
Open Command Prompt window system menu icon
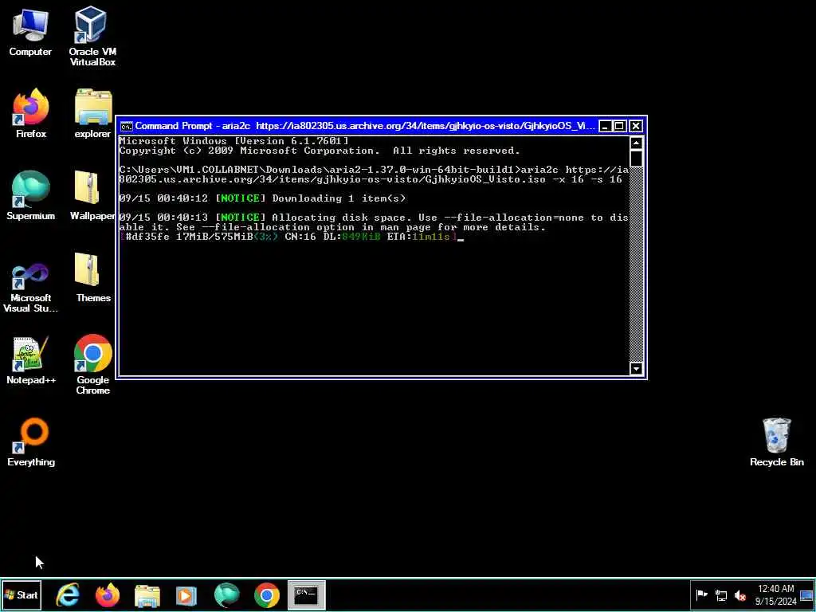(x=127, y=126)
